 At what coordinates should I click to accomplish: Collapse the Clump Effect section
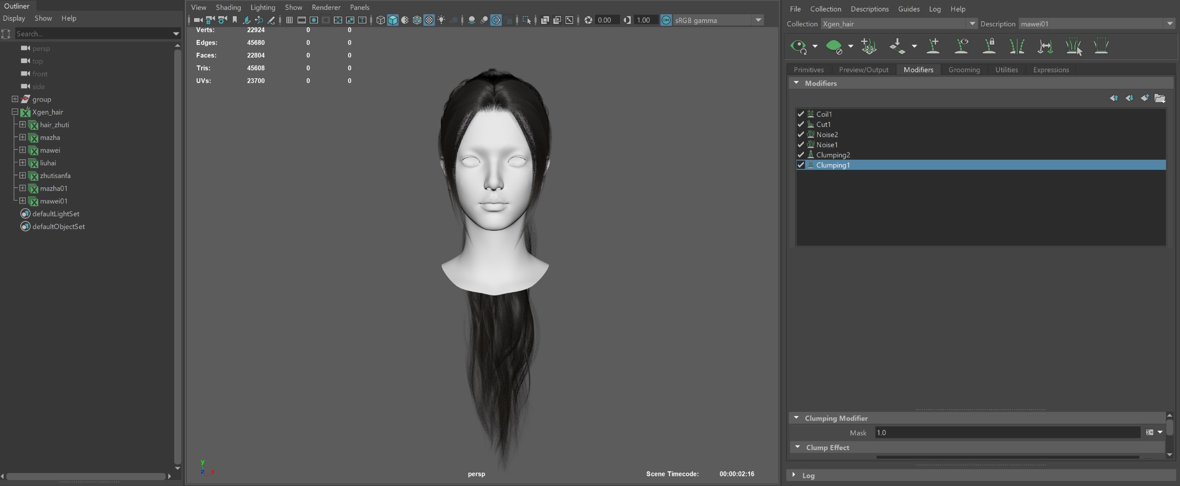797,447
